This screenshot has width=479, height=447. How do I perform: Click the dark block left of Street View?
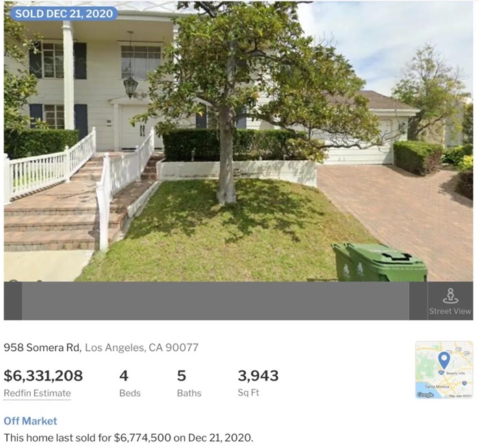(418, 301)
